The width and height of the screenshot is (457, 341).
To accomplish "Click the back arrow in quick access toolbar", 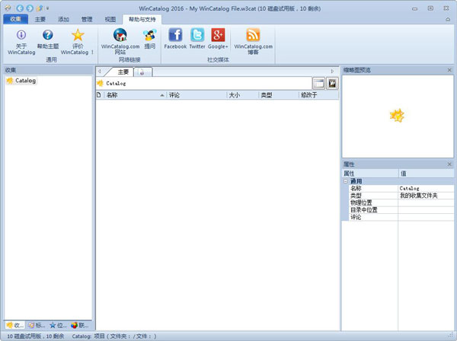I will click(x=20, y=8).
